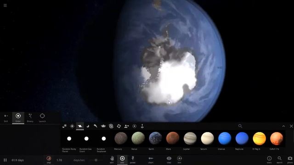The height and width of the screenshot is (165, 294).
Task: Take a photo with camera button
Action: pyautogui.click(x=290, y=159)
